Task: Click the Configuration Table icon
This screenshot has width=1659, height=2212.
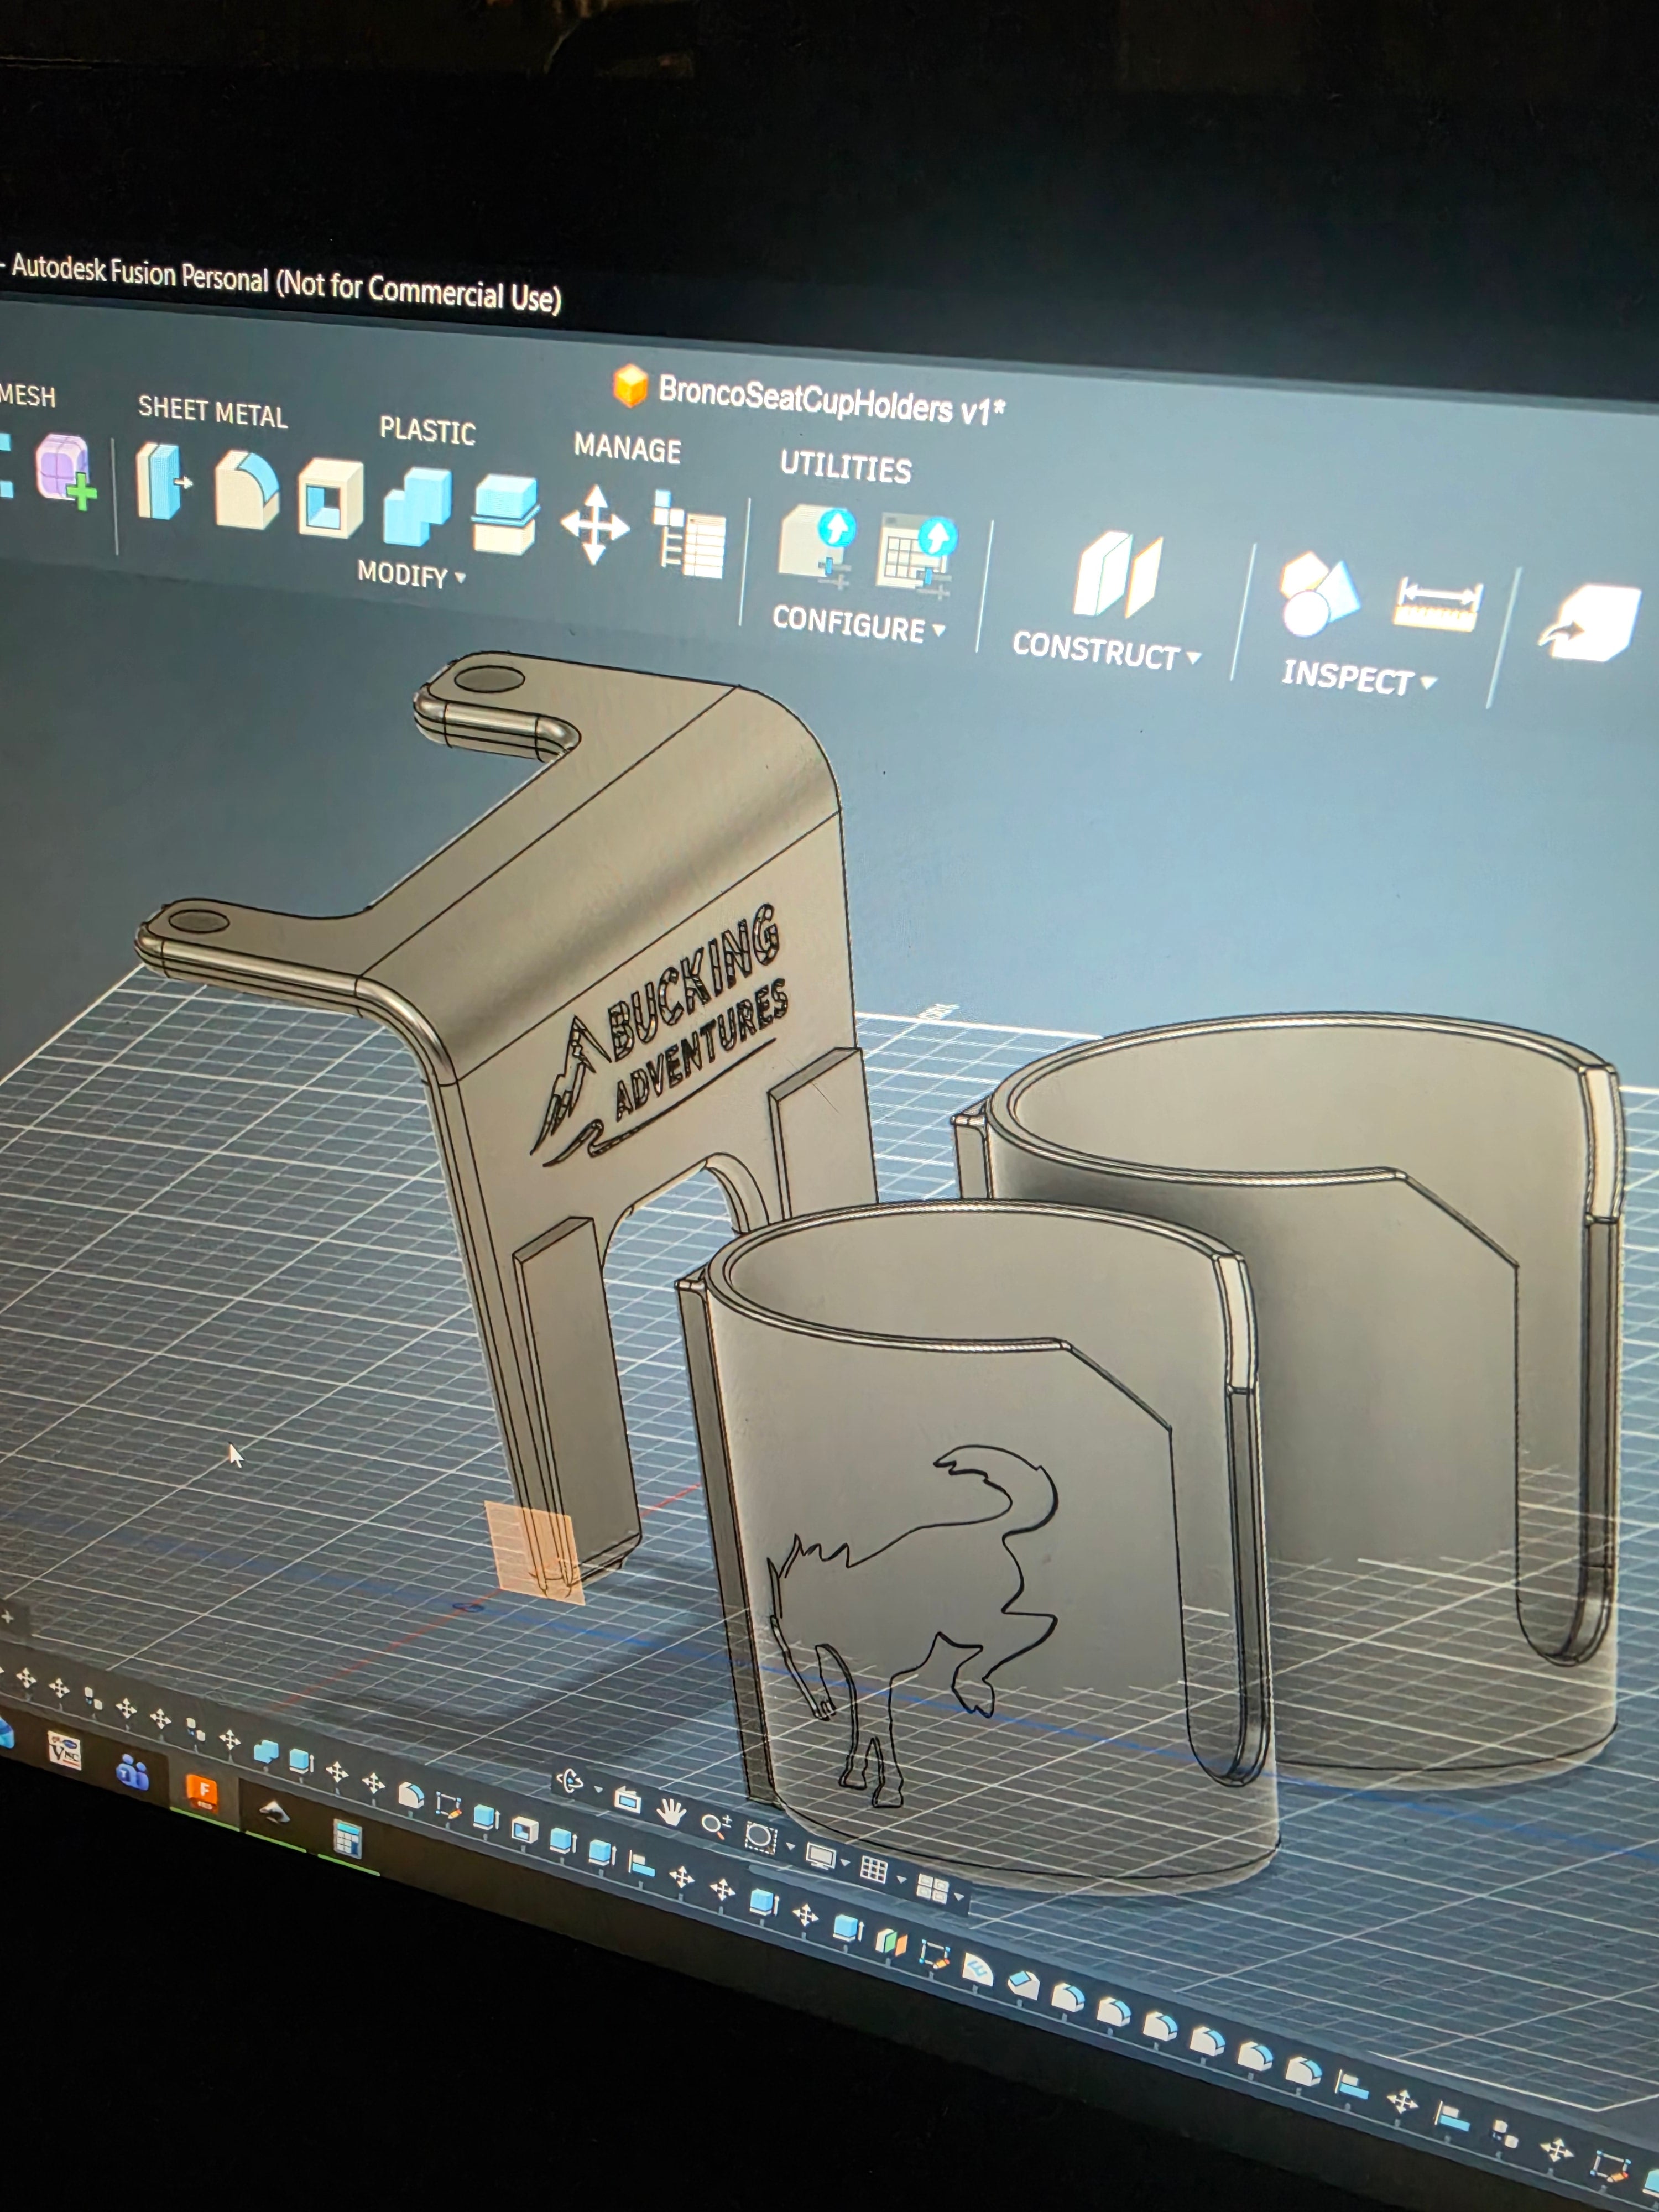Action: [917, 557]
